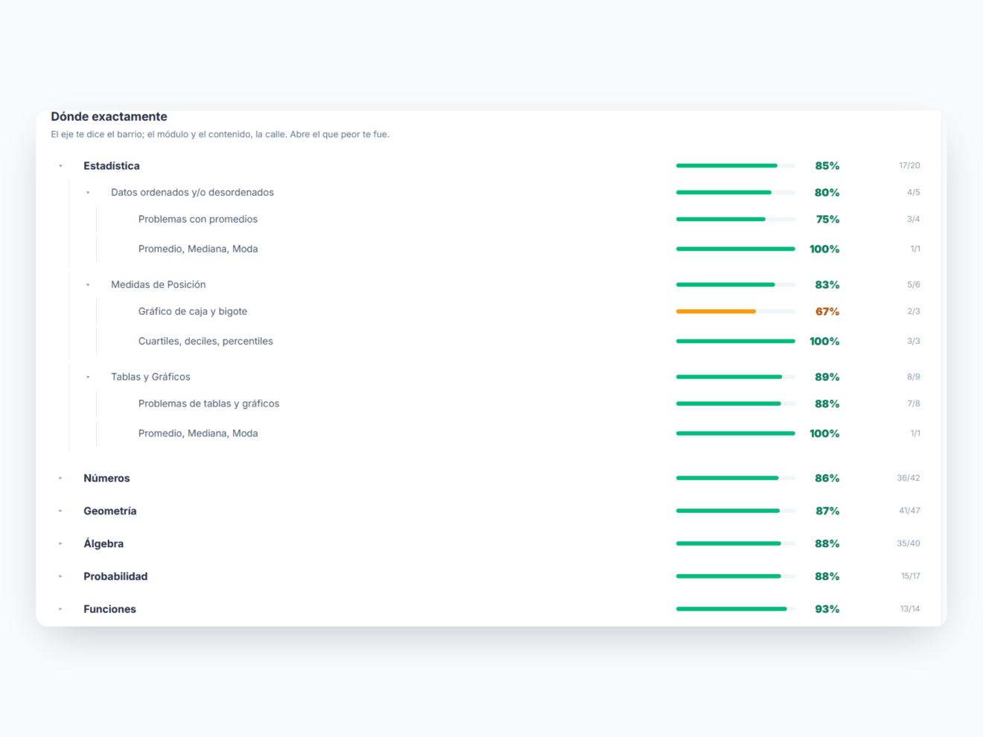Click the 5/6 count for Medidas de Posición

tap(914, 284)
